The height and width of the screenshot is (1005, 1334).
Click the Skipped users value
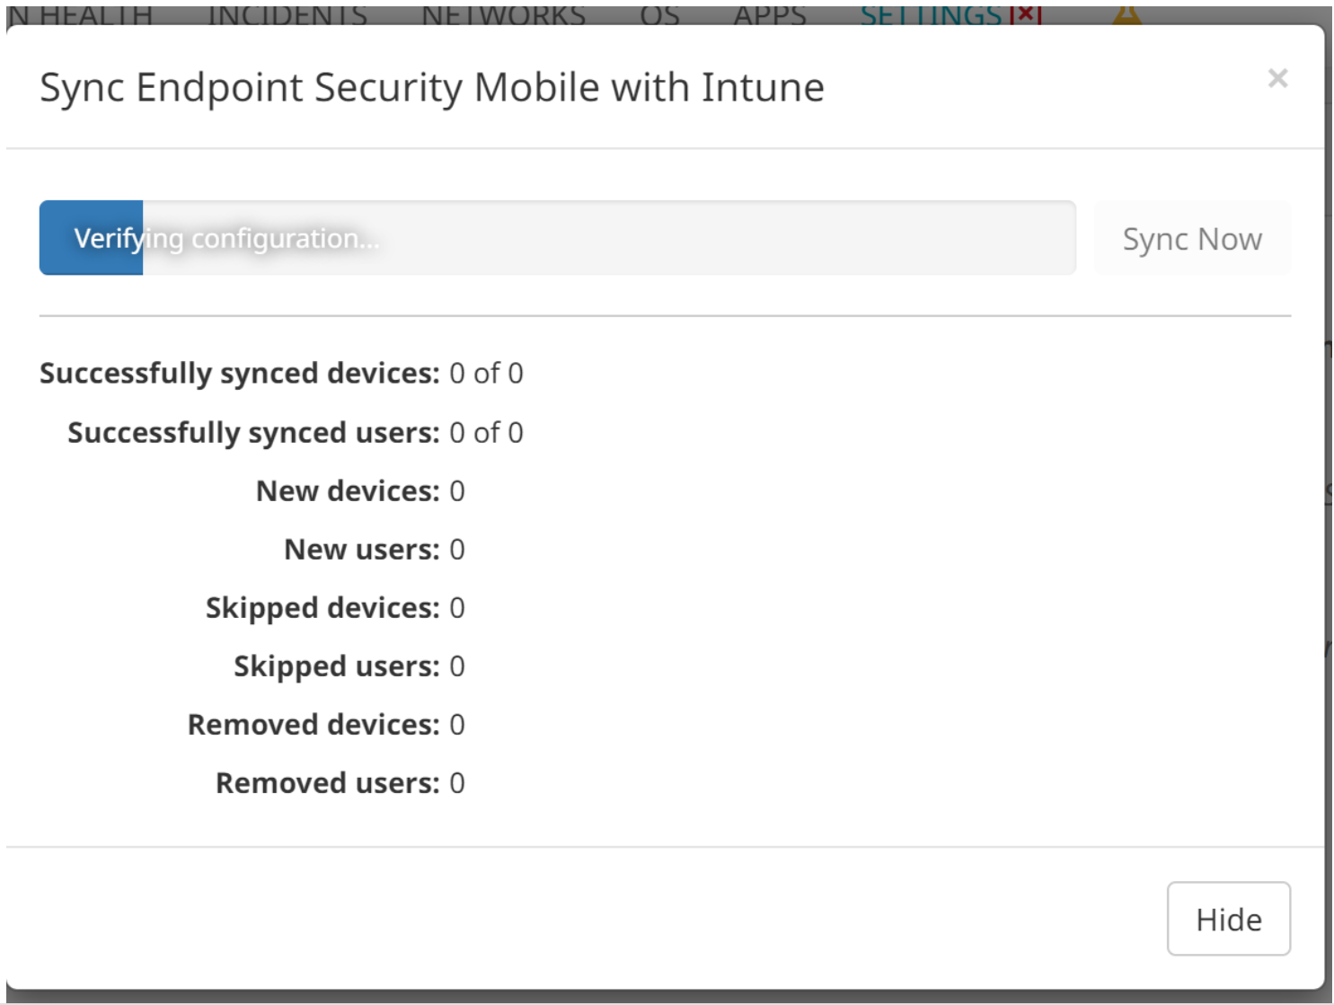coord(457,666)
